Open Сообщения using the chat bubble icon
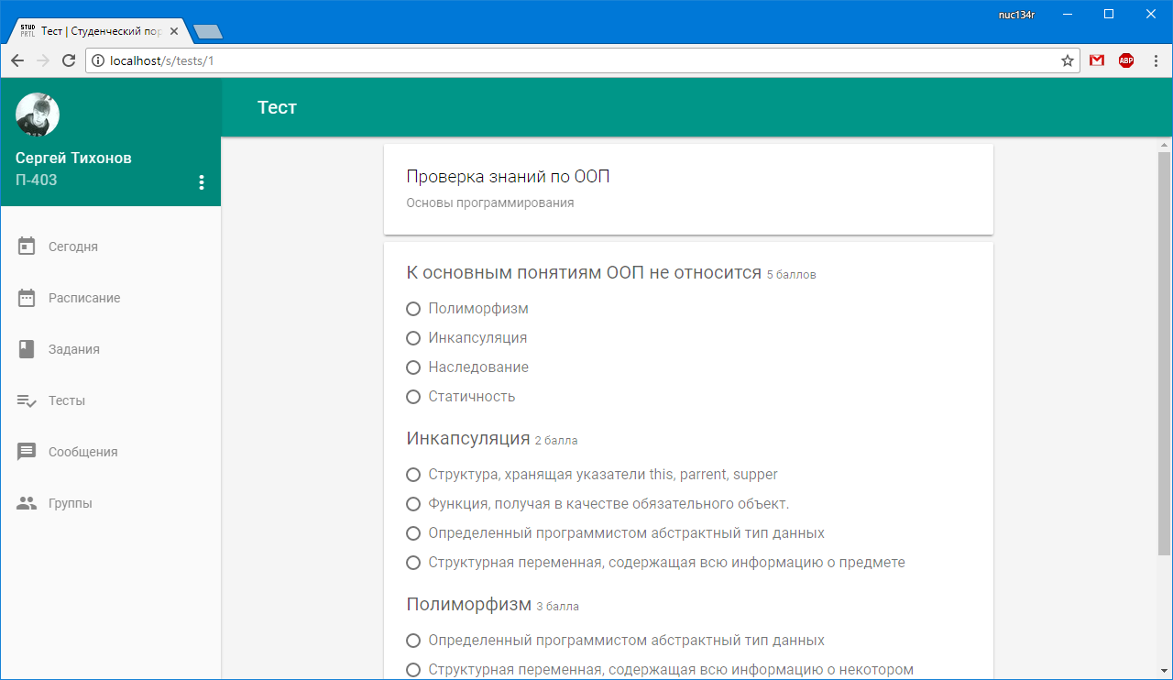 (27, 451)
